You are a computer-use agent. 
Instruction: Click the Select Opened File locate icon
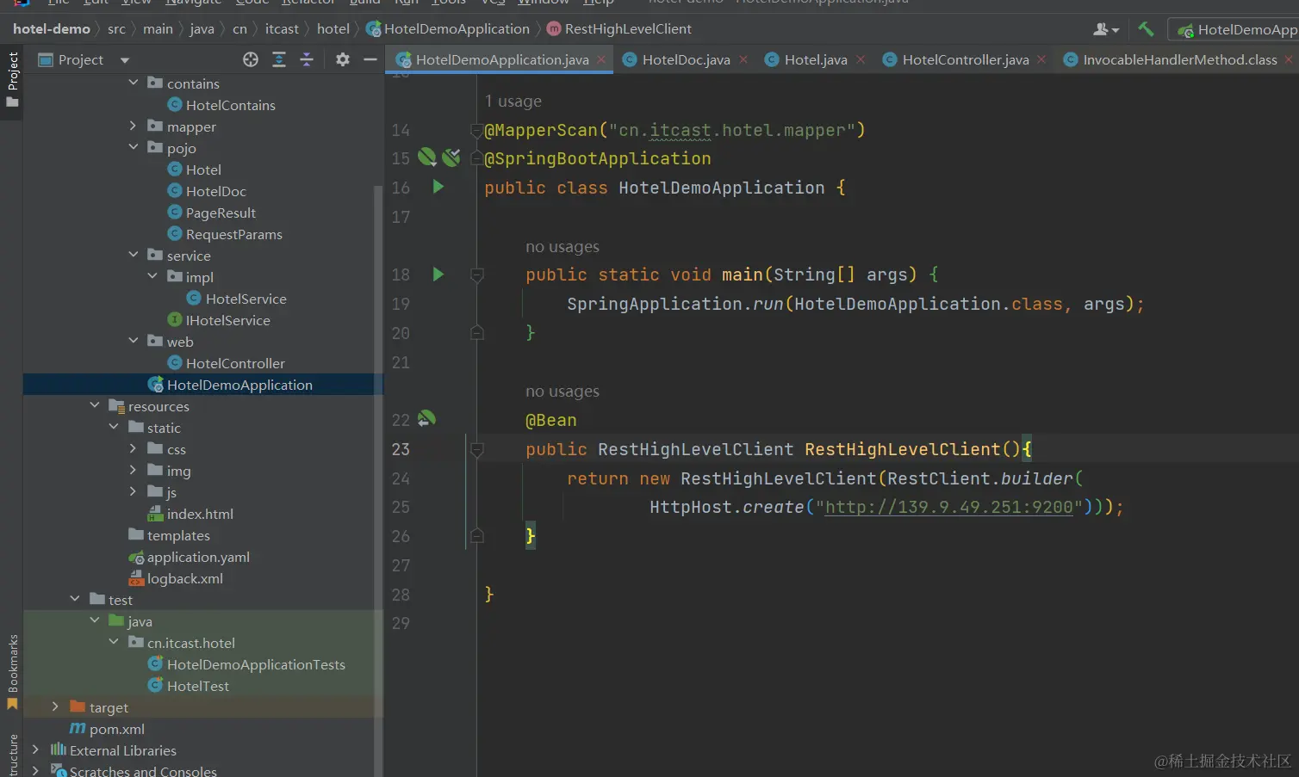(x=251, y=59)
